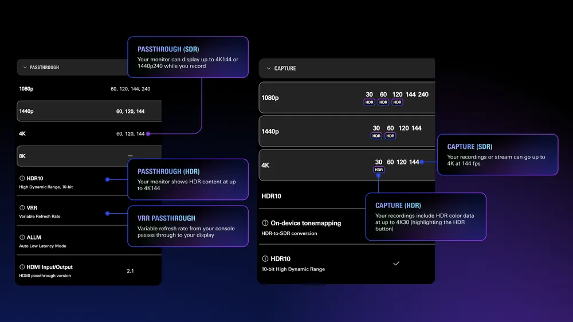Open info icon beside ALLM
The width and height of the screenshot is (573, 322).
click(x=22, y=237)
